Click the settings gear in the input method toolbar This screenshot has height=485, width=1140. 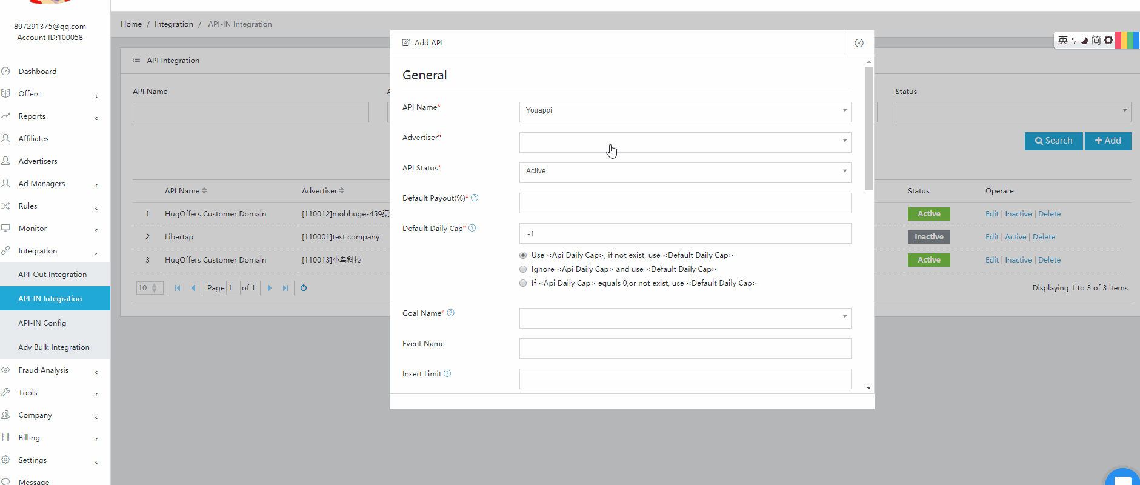point(1108,40)
